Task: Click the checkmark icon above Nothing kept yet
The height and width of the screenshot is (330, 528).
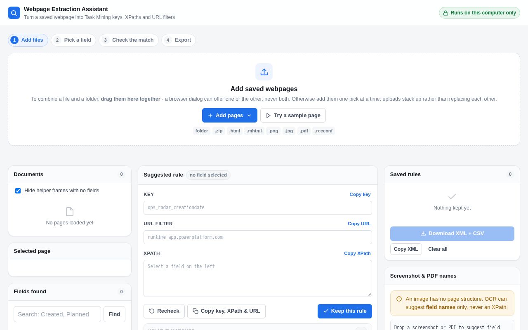Action: coord(452,196)
